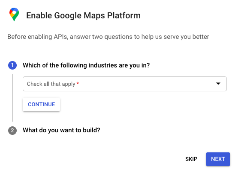
Task: Select the blue step 1 circle
Action: 12,65
